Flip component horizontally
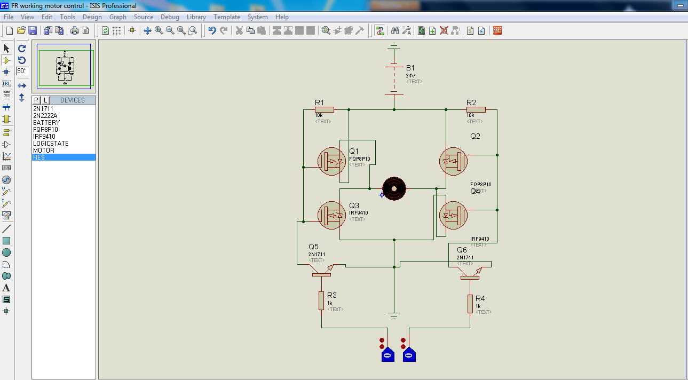Viewport: 688px width, 380px height. tap(22, 85)
